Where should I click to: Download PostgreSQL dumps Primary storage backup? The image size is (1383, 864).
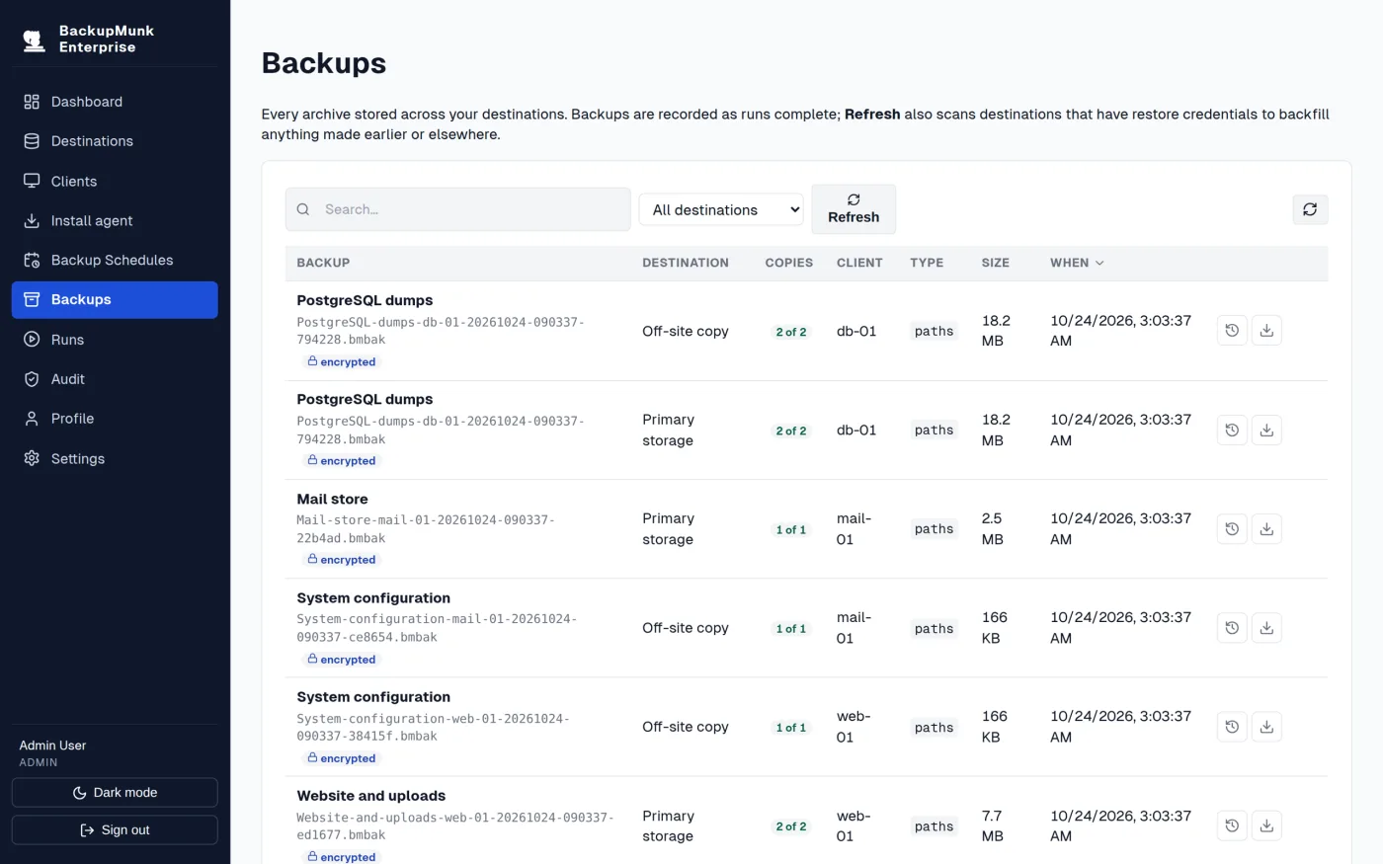tap(1266, 431)
